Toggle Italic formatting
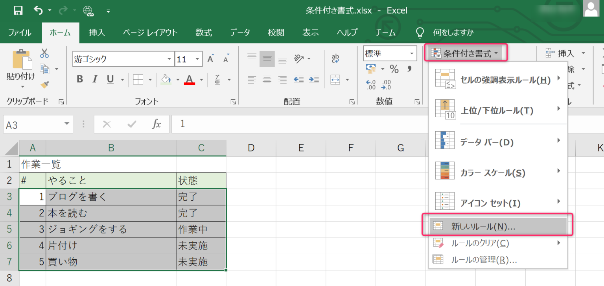The image size is (604, 286). 94,79
